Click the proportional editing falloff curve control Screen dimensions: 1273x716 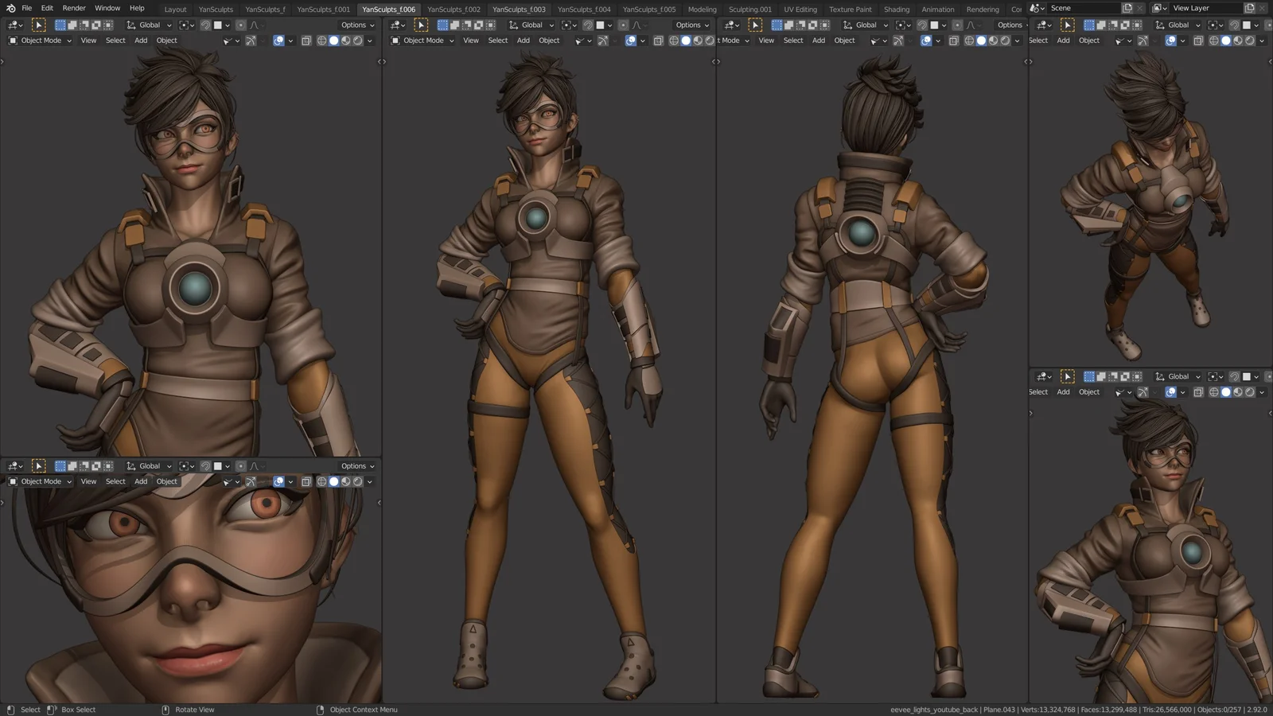coord(255,25)
